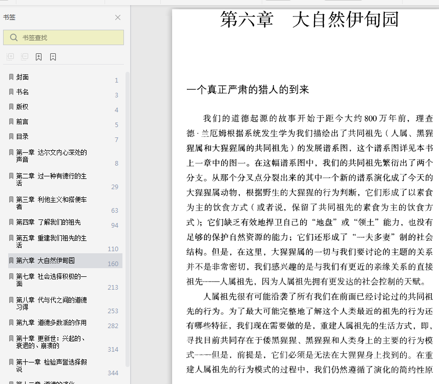Screen dimensions: 439x384
Task: Open the 封面 bookmark
Action: pyautogui.click(x=22, y=77)
